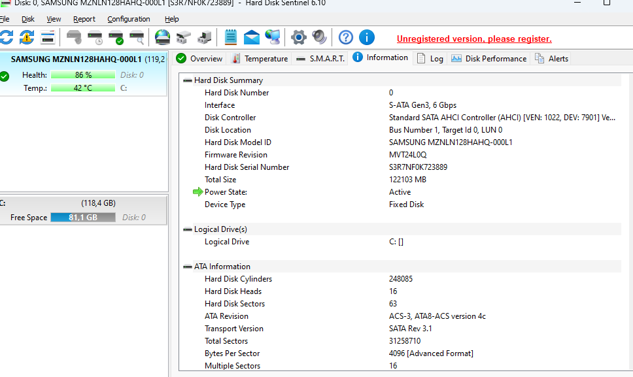
Task: Open the help question mark icon
Action: coord(346,37)
